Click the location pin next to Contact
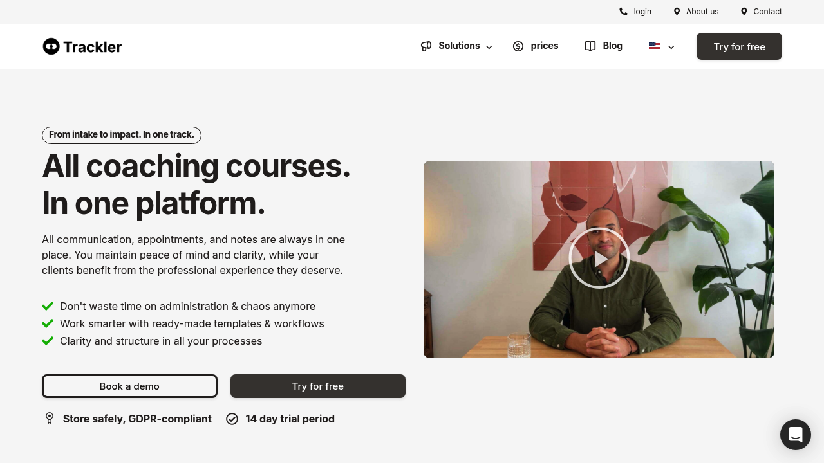This screenshot has height=463, width=824. [744, 12]
